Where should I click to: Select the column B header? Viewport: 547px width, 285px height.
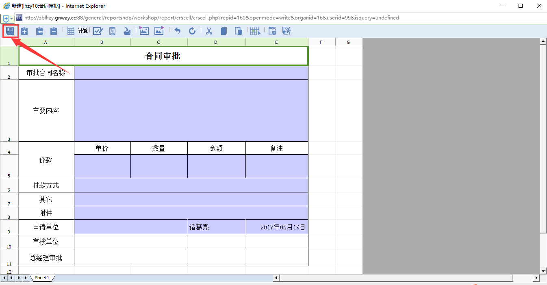tap(102, 42)
